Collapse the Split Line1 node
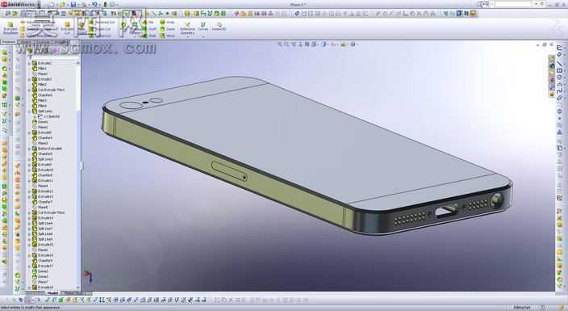 click(x=30, y=111)
